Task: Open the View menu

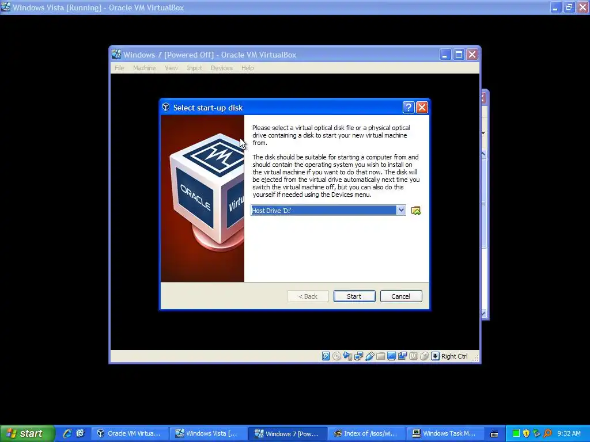Action: [171, 68]
